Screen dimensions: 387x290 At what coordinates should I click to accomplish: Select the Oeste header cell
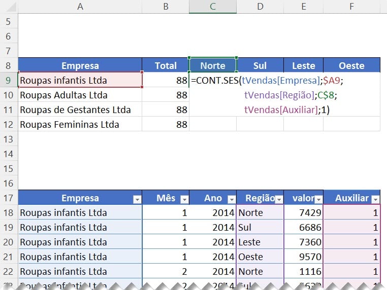coord(351,65)
